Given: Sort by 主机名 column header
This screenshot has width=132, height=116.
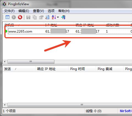Looking at the screenshot, I should click(23, 25).
